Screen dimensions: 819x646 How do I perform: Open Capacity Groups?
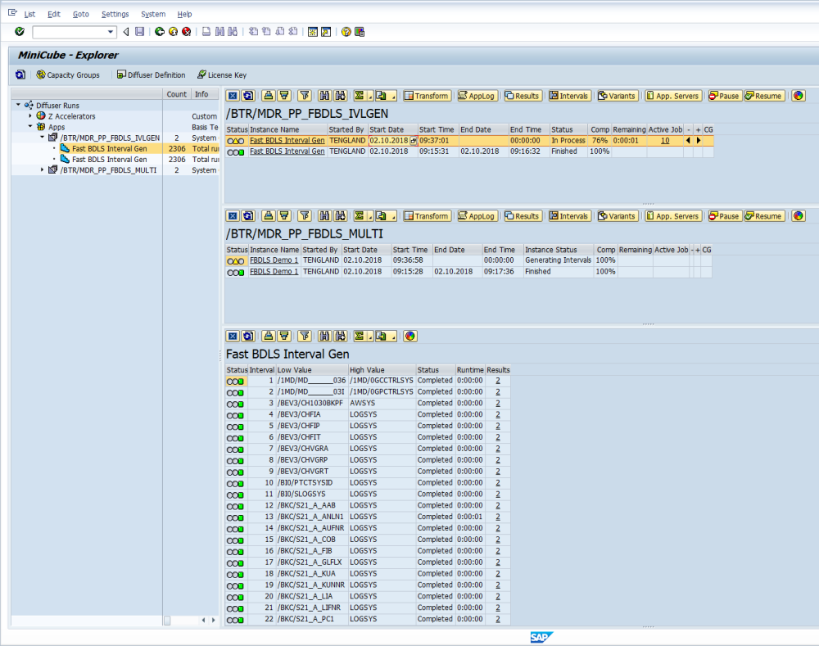(x=67, y=75)
